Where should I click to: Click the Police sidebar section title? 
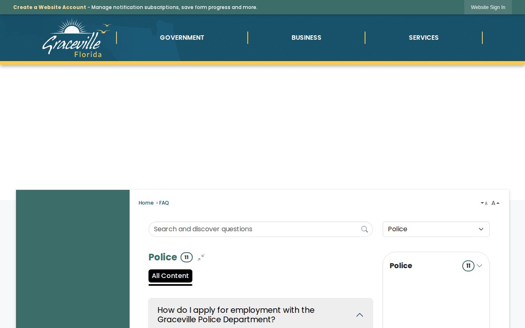(401, 266)
